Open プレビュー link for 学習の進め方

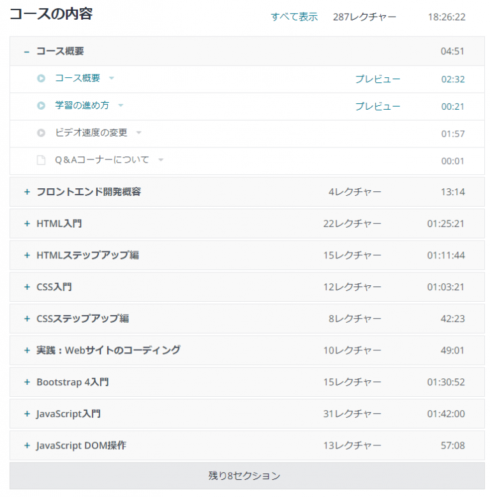click(378, 107)
